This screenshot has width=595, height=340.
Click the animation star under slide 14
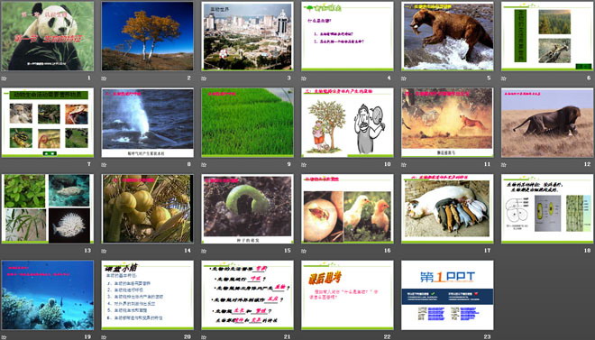(x=104, y=251)
